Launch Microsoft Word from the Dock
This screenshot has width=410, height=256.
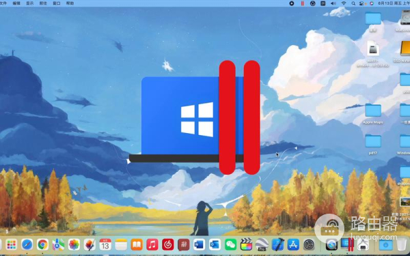pyautogui.click(x=200, y=245)
